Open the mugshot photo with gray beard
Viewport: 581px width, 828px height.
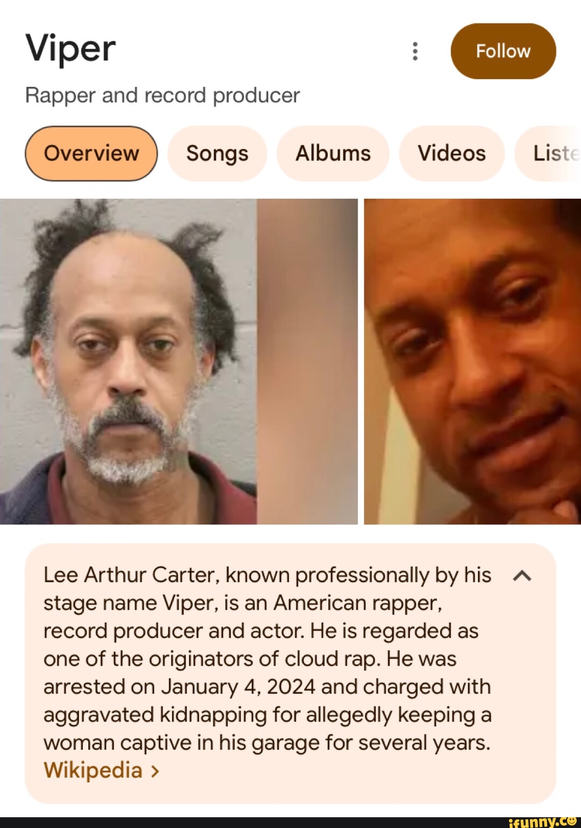coord(128,361)
